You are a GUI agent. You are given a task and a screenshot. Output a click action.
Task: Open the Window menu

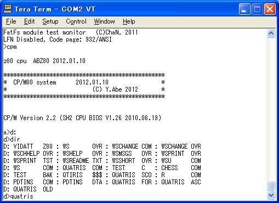coord(104,21)
